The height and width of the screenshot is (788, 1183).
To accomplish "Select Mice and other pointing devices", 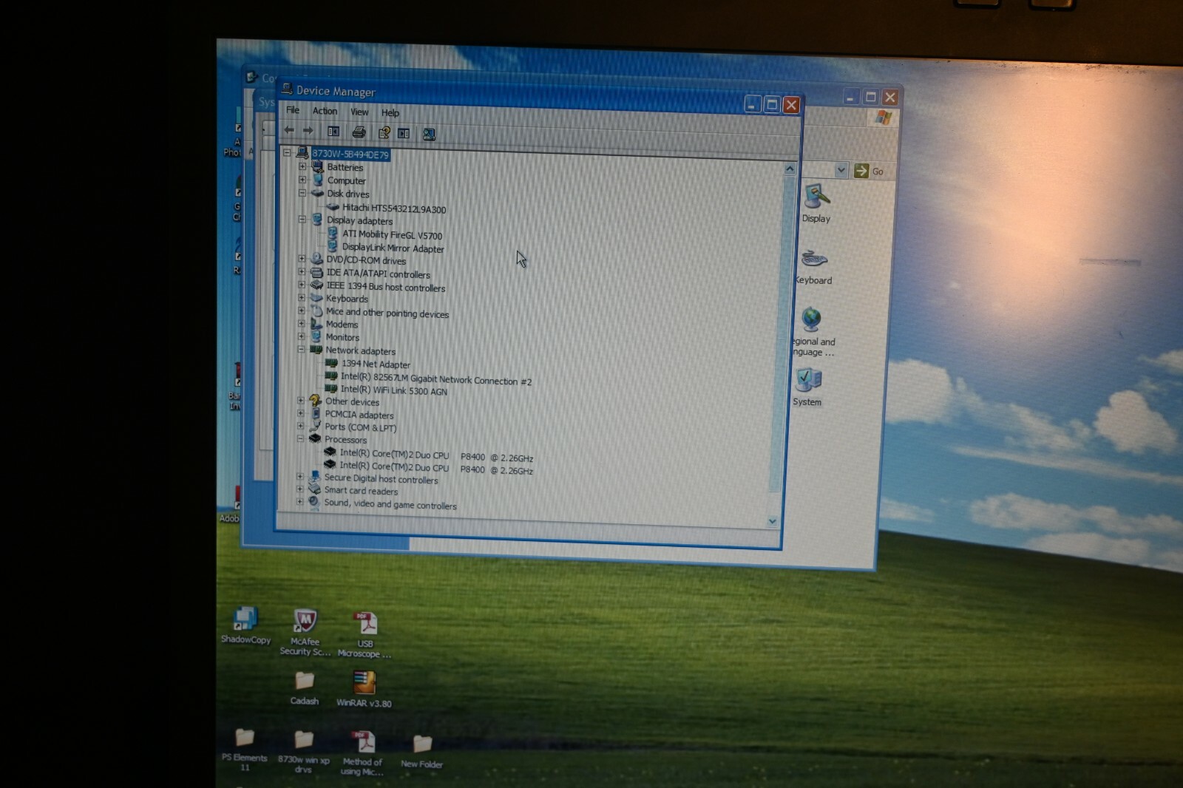I will [387, 313].
